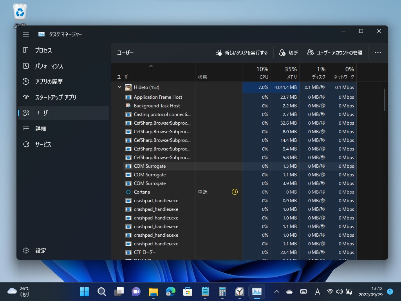Click Hideto CPU value 7.0%
The height and width of the screenshot is (301, 401).
point(263,87)
